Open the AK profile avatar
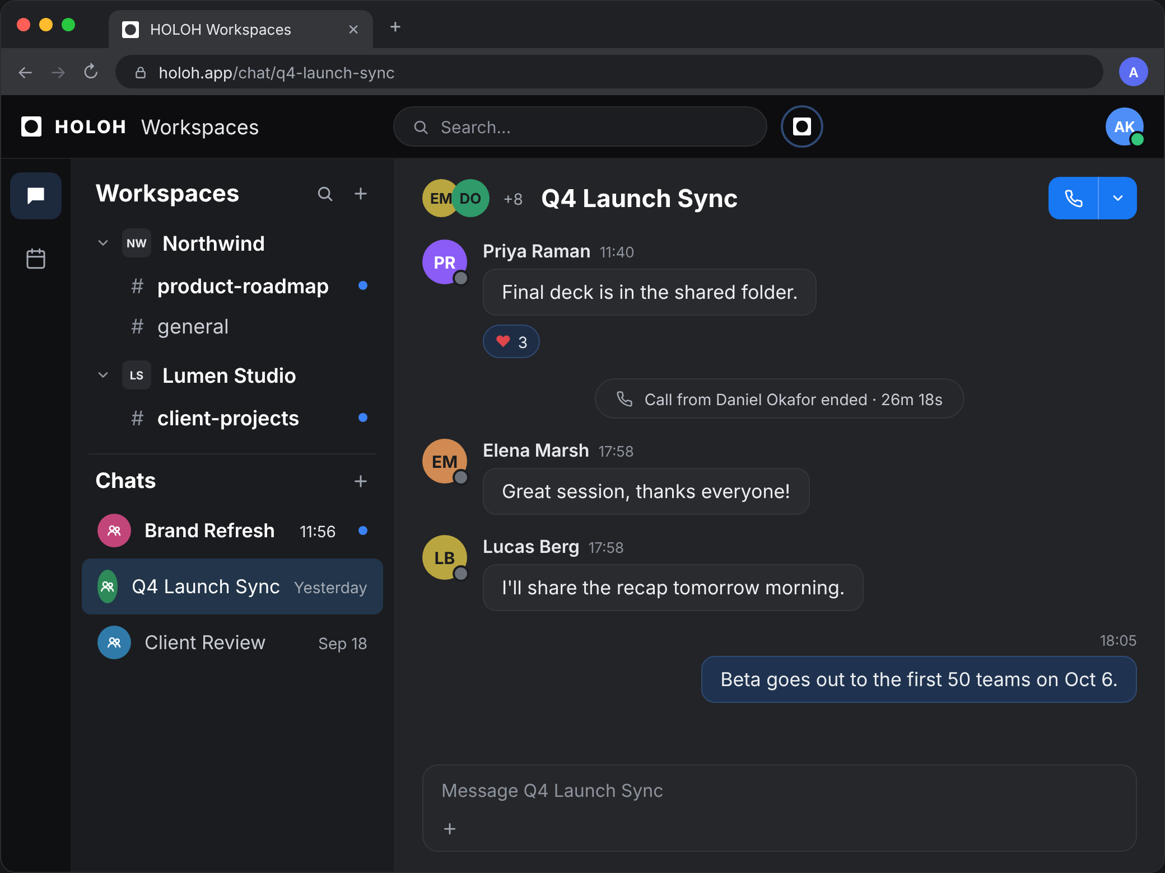 click(1125, 126)
